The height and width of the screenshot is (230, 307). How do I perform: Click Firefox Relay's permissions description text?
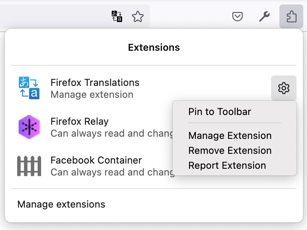click(111, 133)
